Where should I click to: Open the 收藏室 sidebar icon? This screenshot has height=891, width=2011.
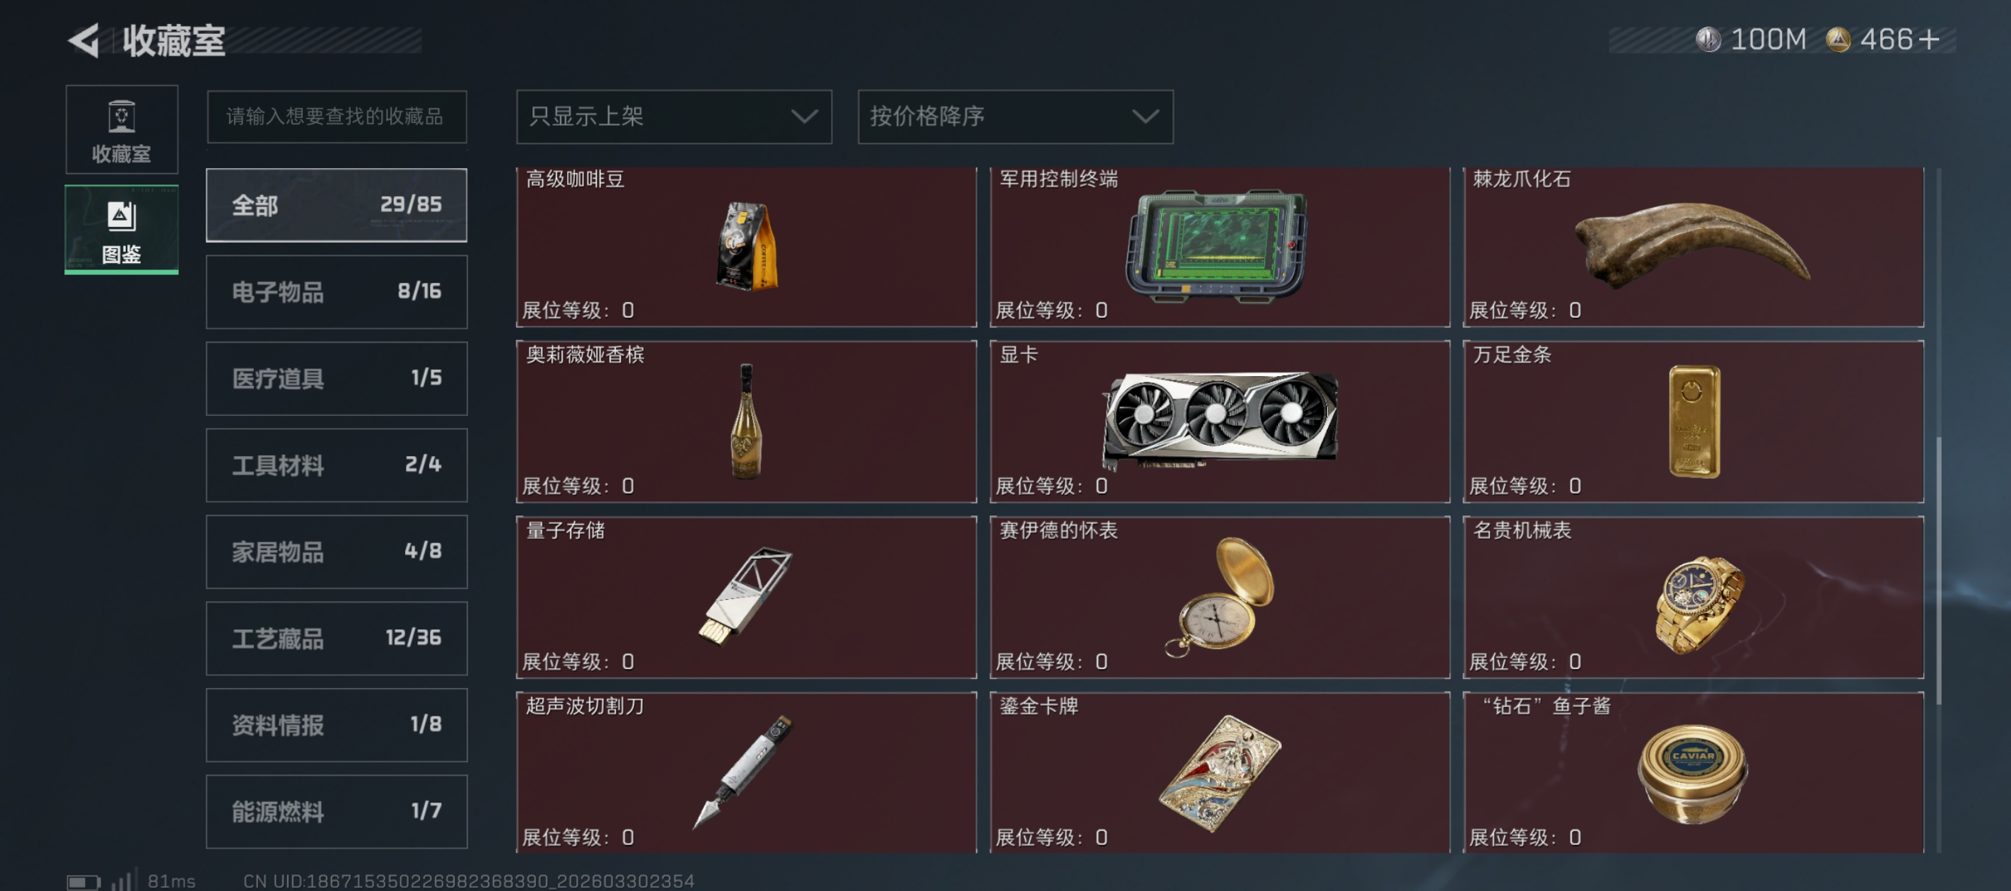click(x=122, y=129)
